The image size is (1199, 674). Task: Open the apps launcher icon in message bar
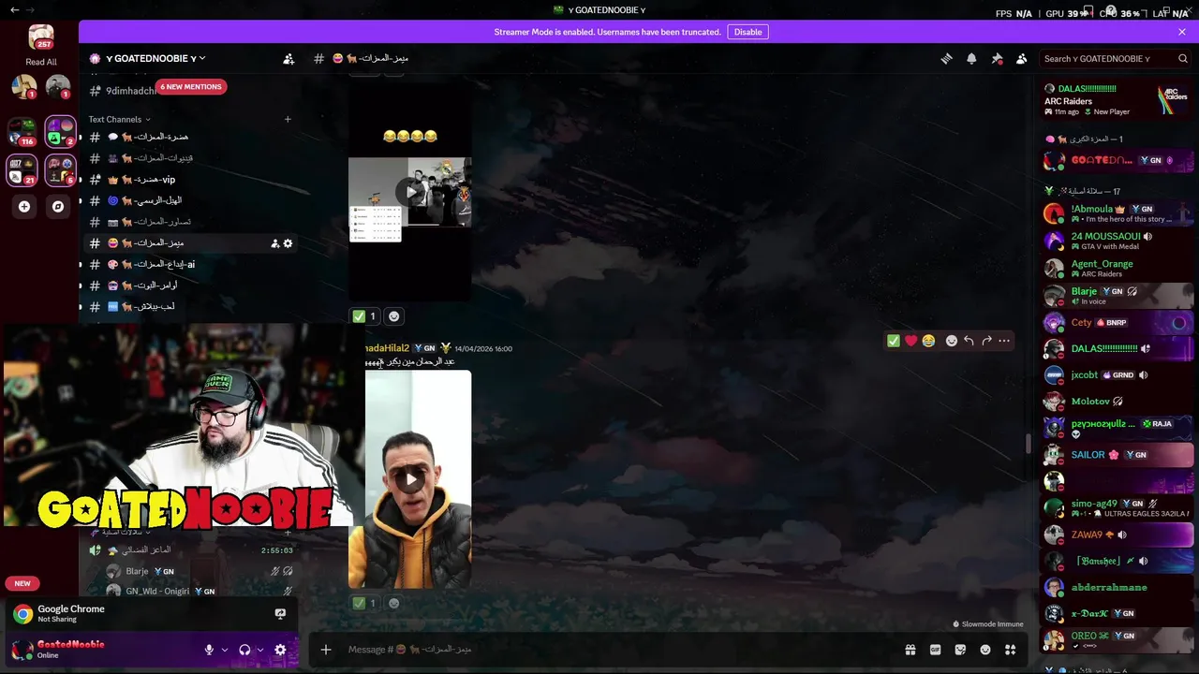1011,650
